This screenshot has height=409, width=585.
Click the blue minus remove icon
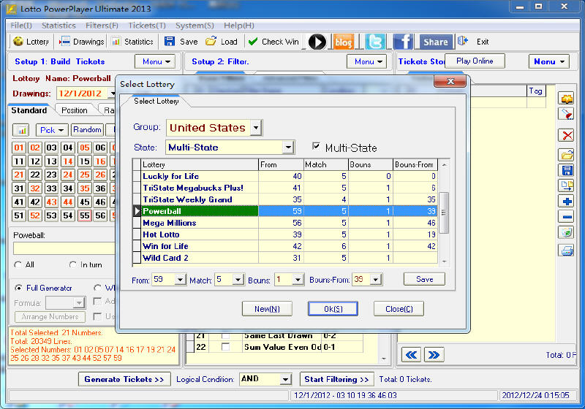(x=567, y=217)
